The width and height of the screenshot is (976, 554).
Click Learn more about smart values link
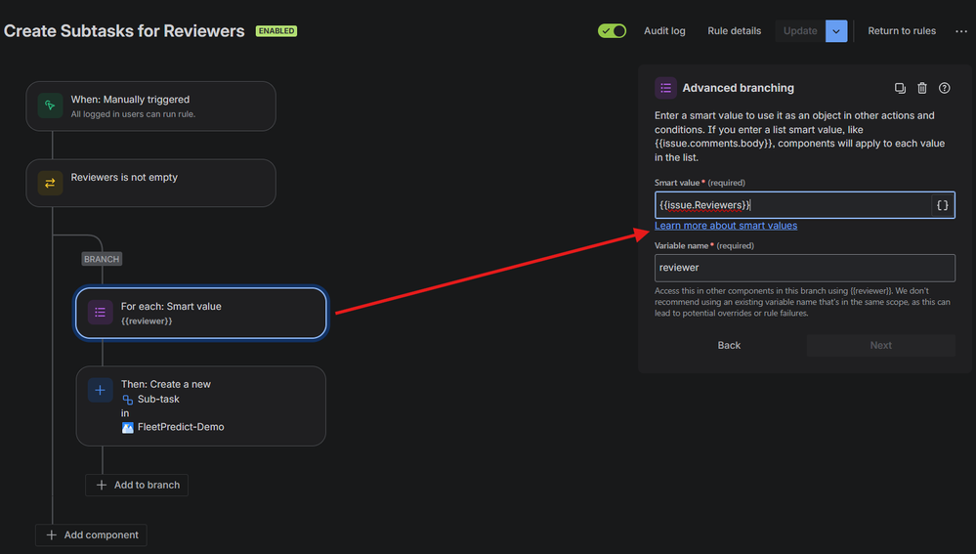point(726,226)
